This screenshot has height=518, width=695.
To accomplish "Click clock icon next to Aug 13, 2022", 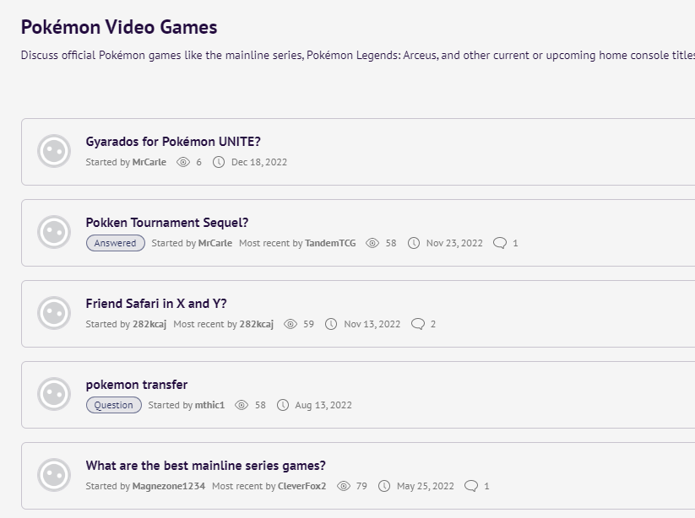I will click(x=283, y=406).
